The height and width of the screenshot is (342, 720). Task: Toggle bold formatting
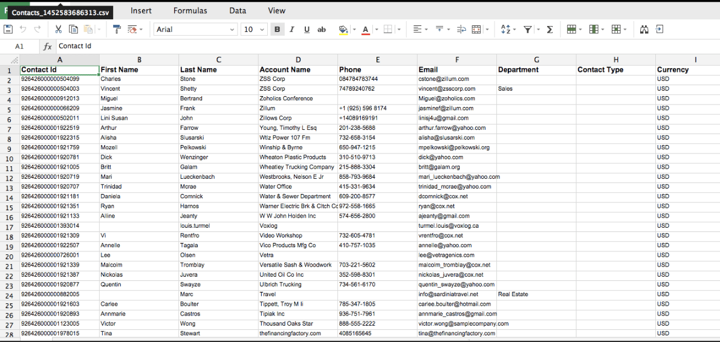pyautogui.click(x=277, y=29)
